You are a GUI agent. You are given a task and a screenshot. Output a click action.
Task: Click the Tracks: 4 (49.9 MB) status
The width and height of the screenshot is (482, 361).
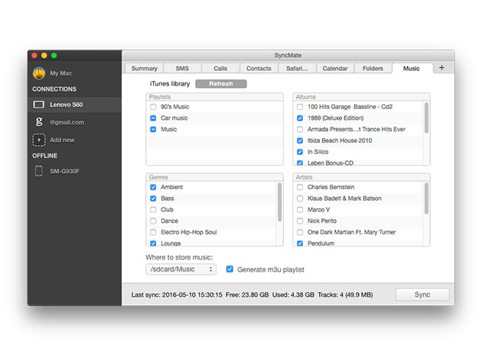tap(345, 295)
